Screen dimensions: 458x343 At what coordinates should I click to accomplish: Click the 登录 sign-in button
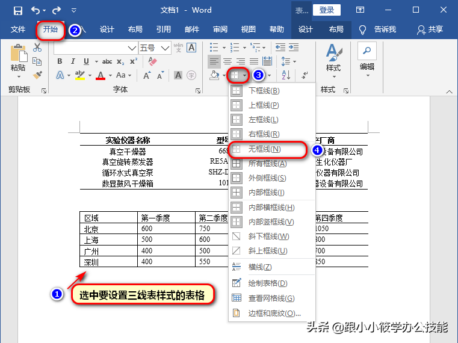[327, 10]
